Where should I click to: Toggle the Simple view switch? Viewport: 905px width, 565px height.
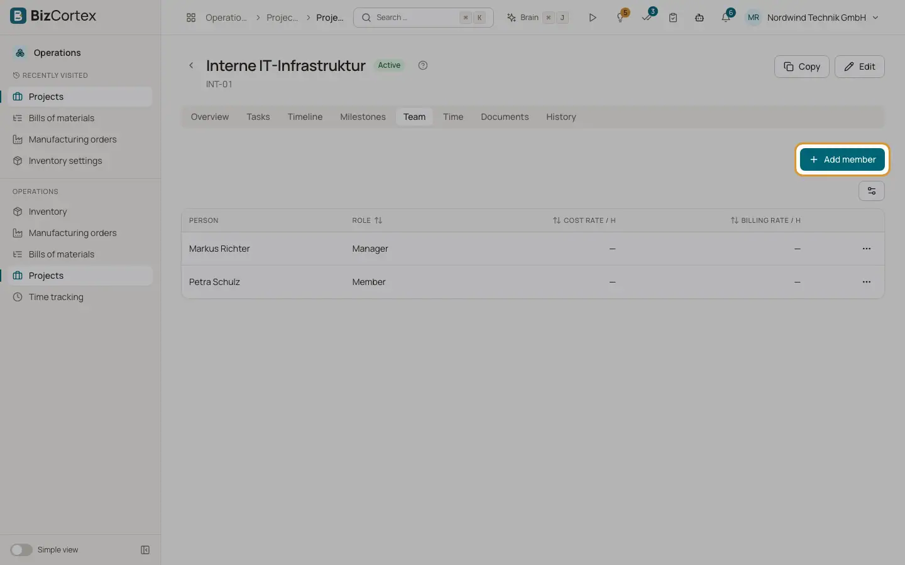point(21,550)
